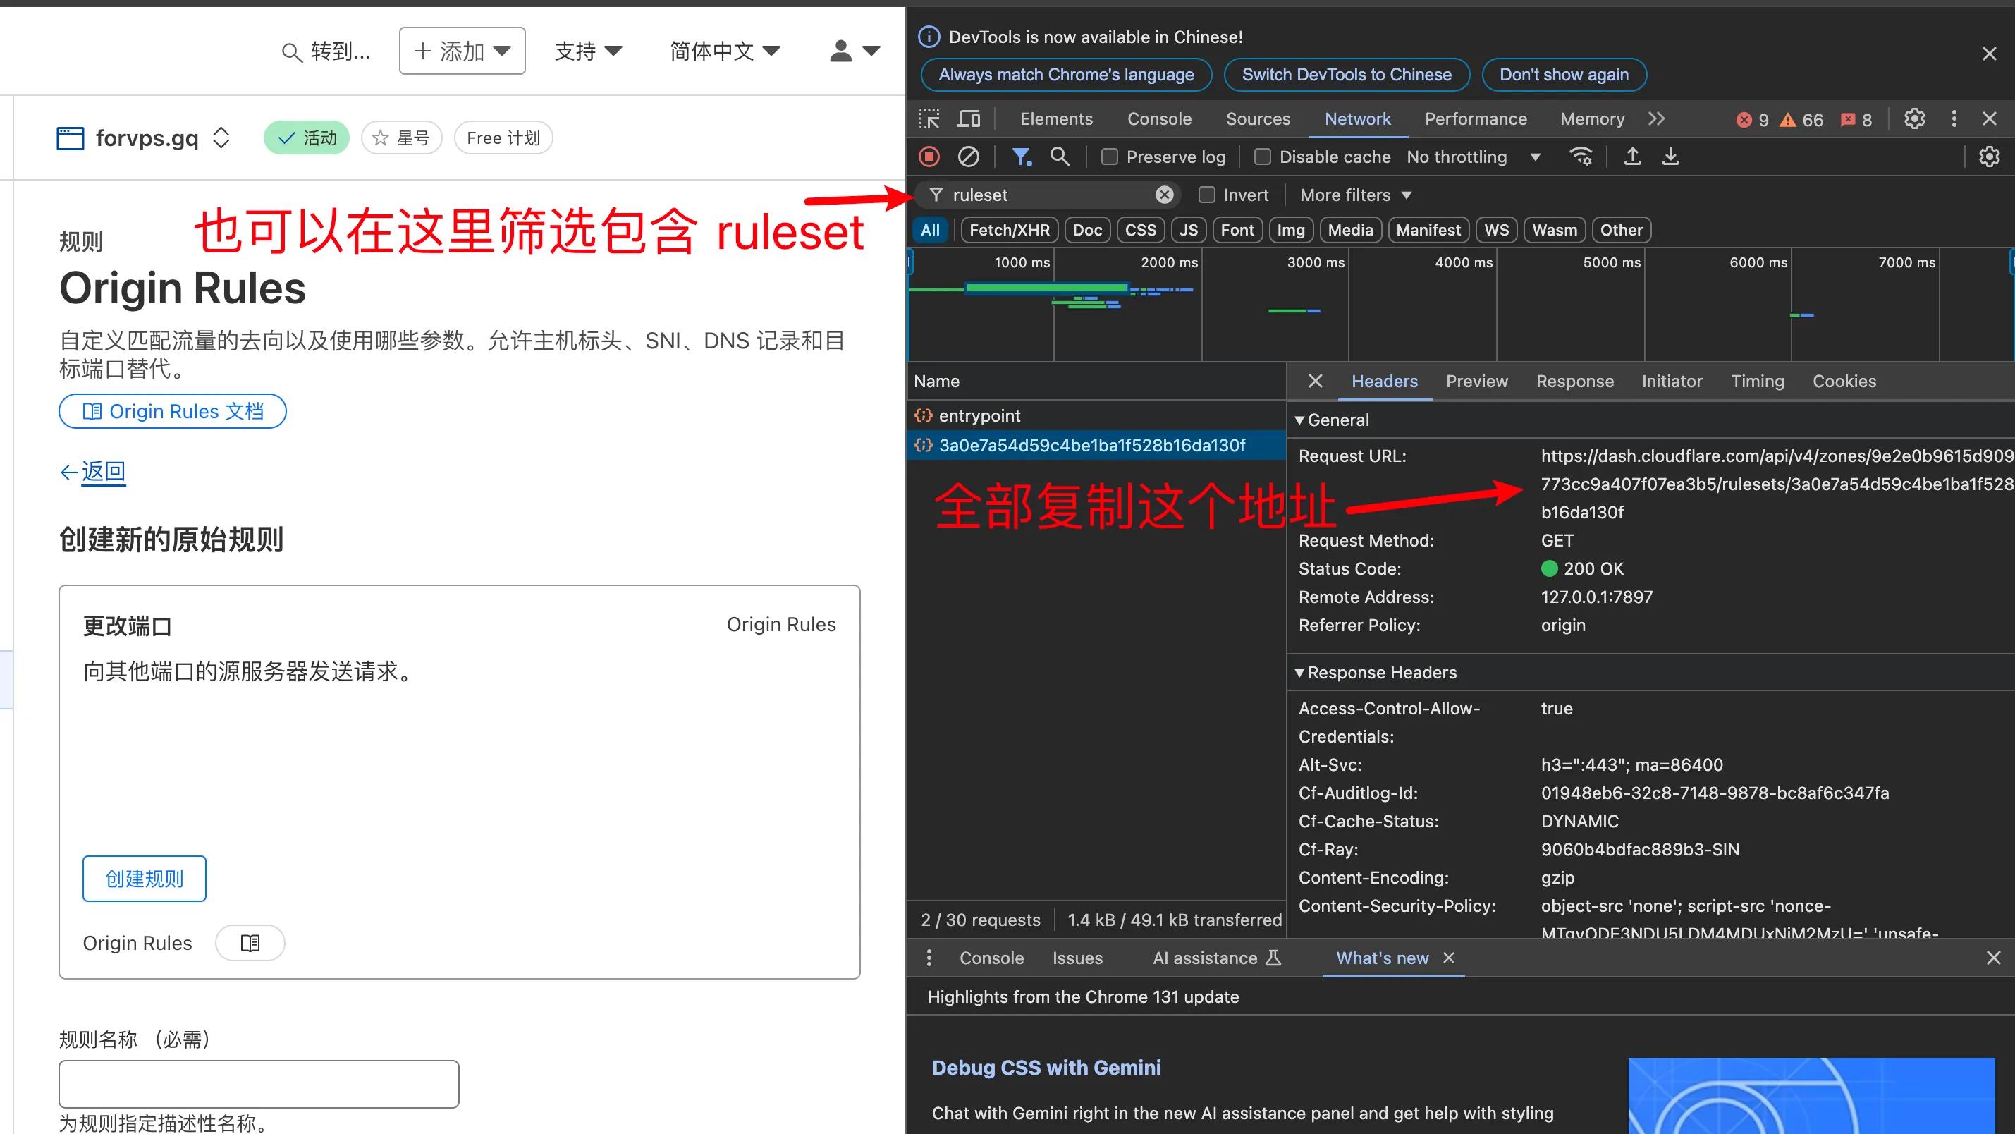This screenshot has width=2015, height=1134.
Task: Open the 支持 dropdown menu
Action: tap(588, 51)
